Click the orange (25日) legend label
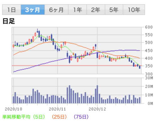This screenshot has height=122, width=157. click(59, 117)
